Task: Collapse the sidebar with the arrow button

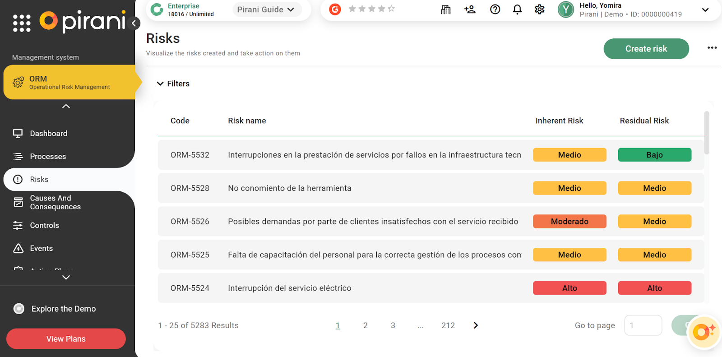Action: click(x=134, y=23)
